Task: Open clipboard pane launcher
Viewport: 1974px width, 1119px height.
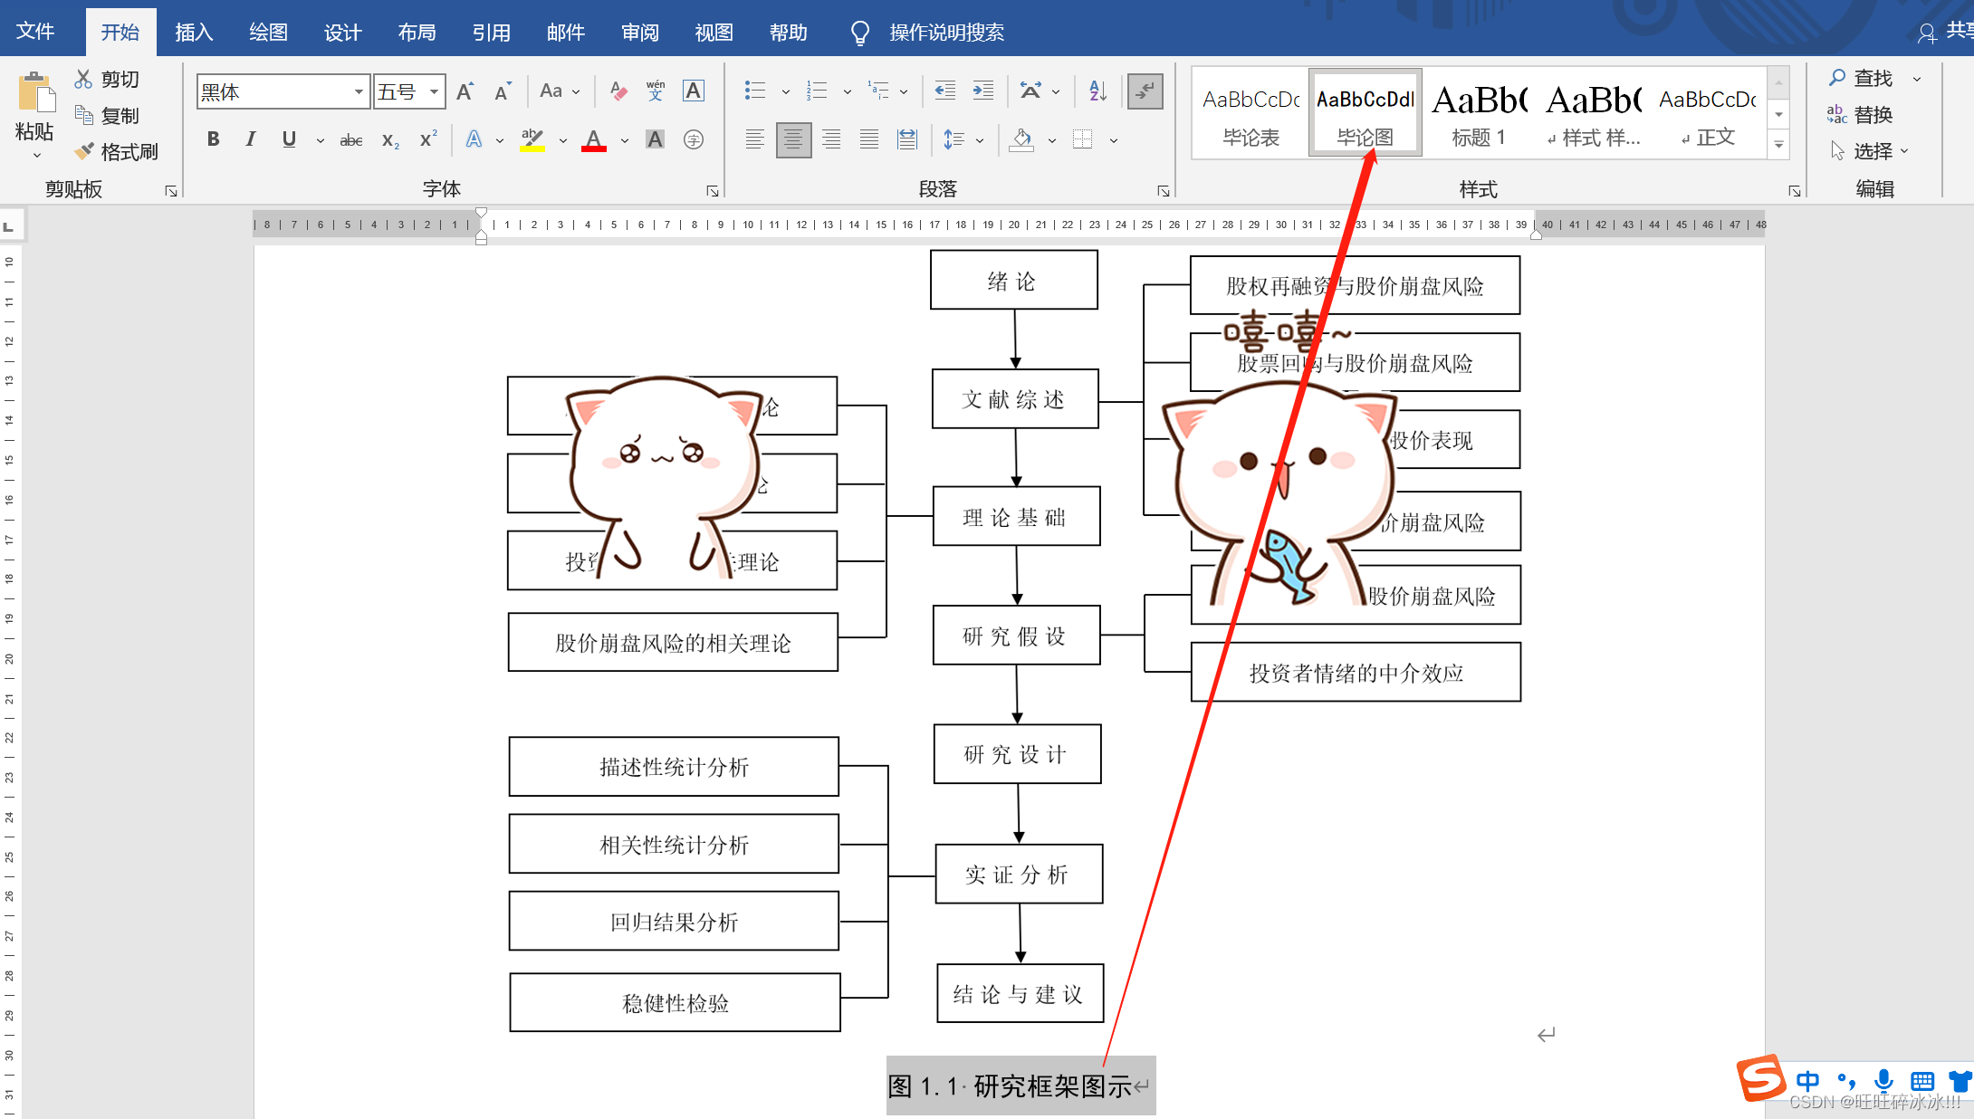Action: (171, 191)
